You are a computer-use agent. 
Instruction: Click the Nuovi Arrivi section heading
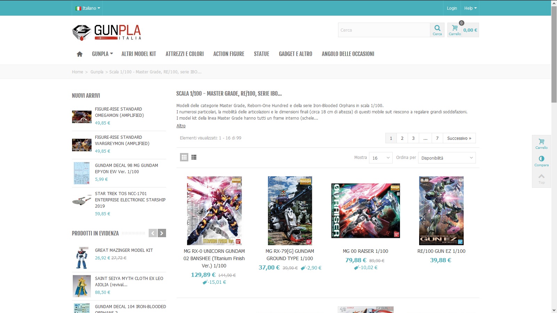(x=86, y=96)
